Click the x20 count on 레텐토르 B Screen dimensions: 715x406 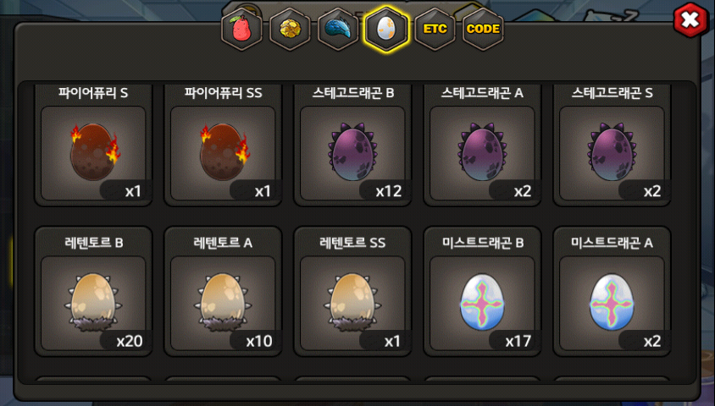[x=130, y=341]
